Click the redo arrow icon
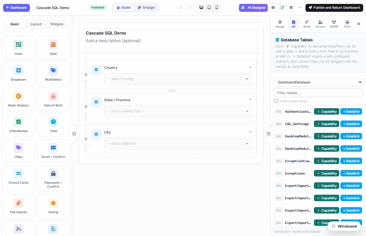This screenshot has height=236, width=366. tap(190, 8)
